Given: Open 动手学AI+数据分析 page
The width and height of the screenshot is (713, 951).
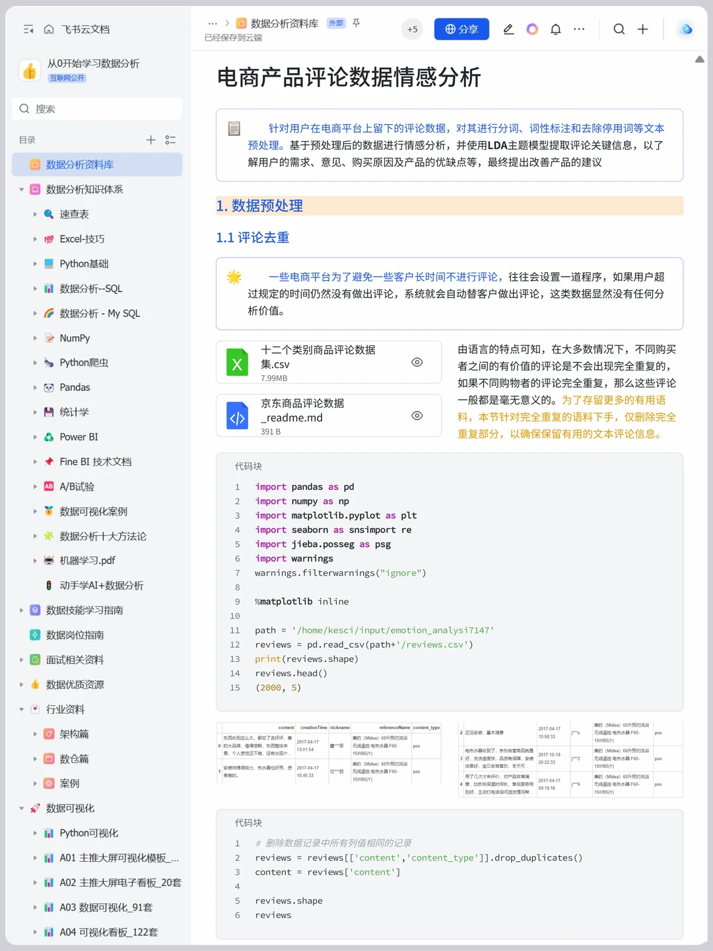Looking at the screenshot, I should click(x=102, y=586).
